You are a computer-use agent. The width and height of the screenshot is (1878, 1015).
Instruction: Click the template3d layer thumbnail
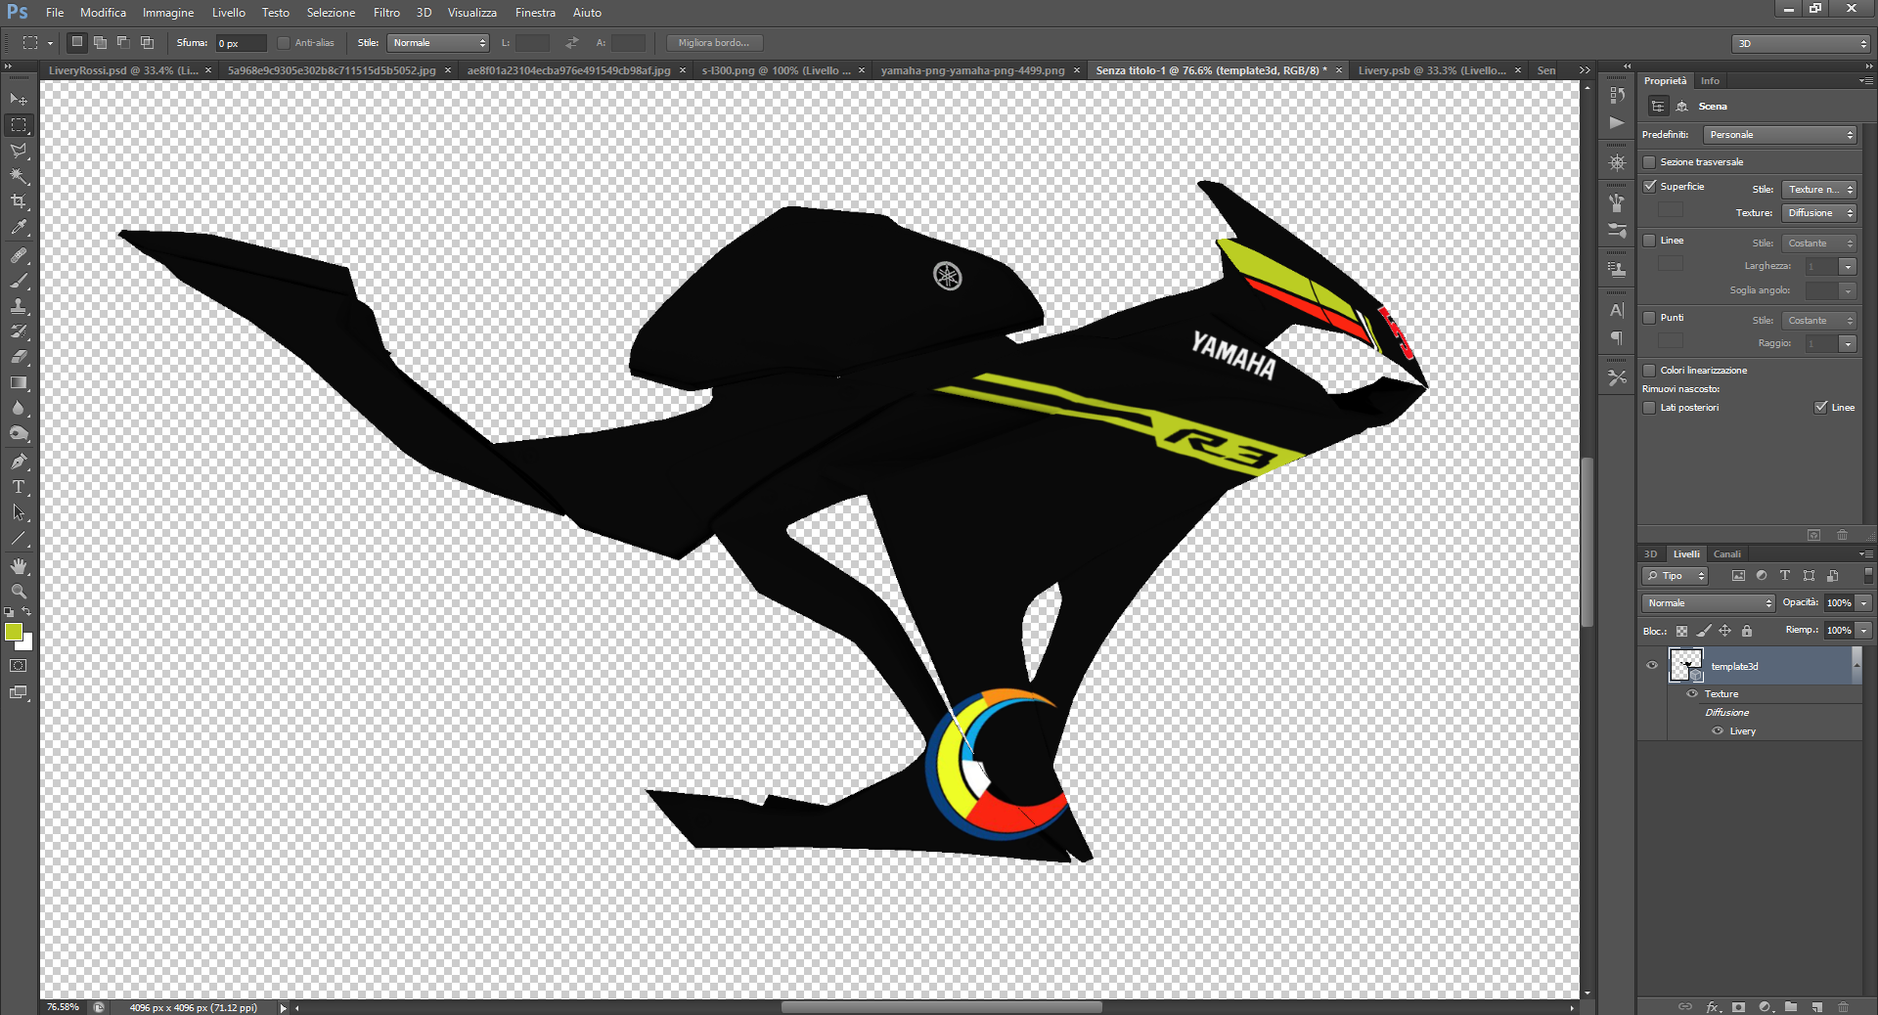(x=1685, y=665)
